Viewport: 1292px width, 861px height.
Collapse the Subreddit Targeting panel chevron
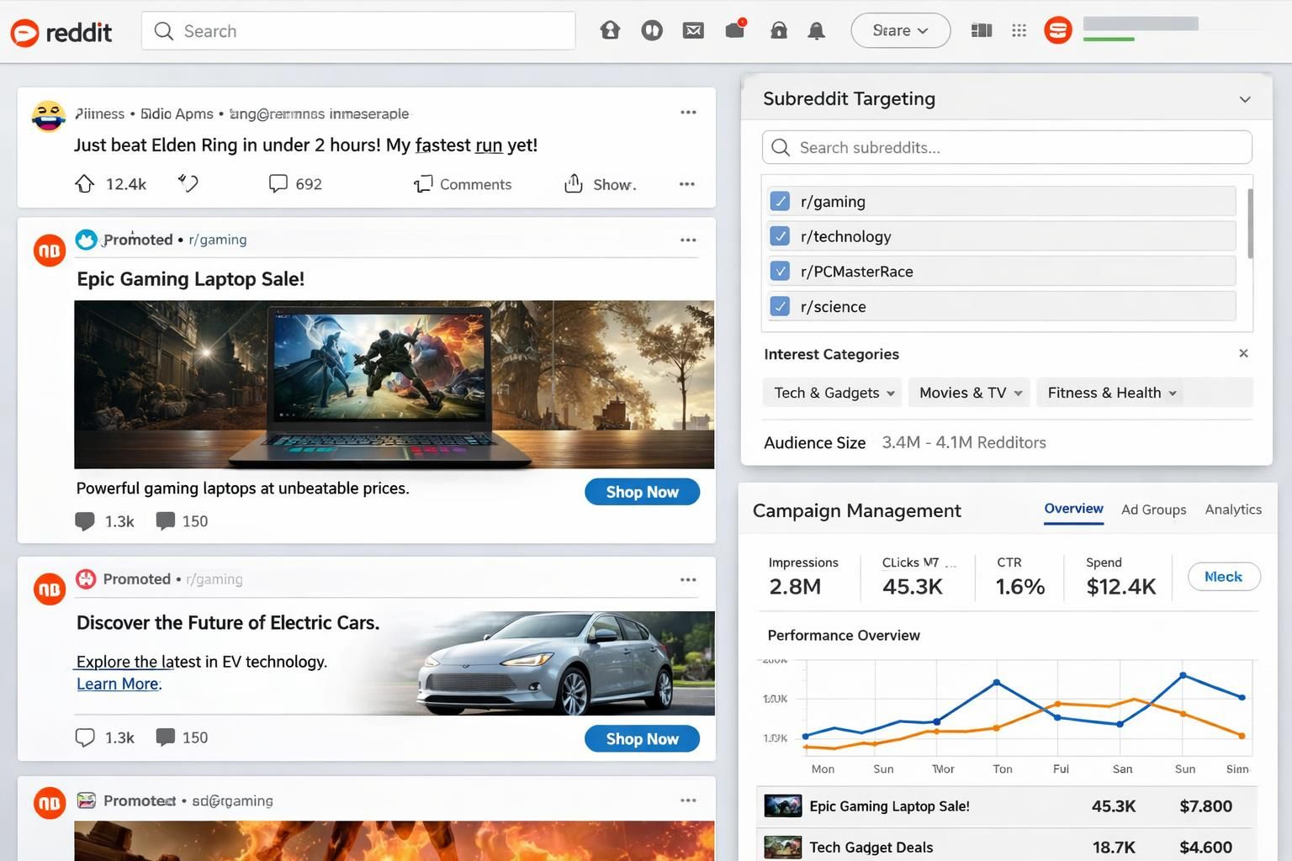[x=1245, y=99]
